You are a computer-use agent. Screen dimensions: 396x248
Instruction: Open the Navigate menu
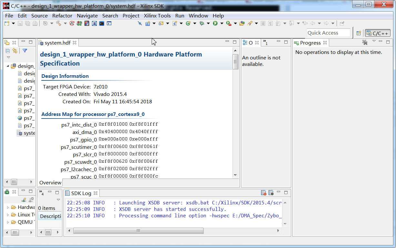87,15
